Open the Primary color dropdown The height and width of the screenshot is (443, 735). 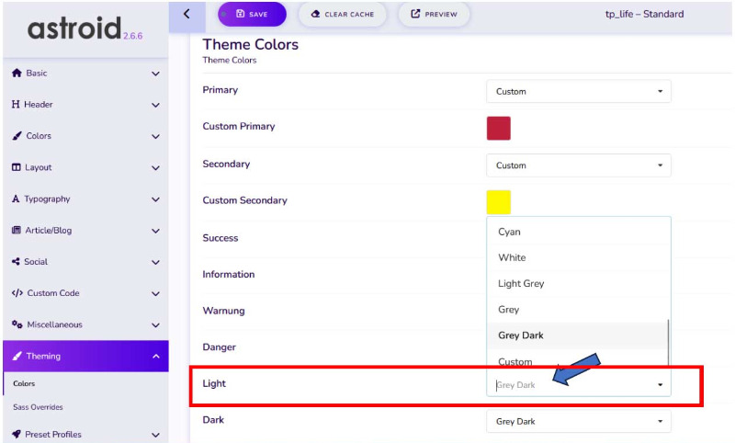578,91
